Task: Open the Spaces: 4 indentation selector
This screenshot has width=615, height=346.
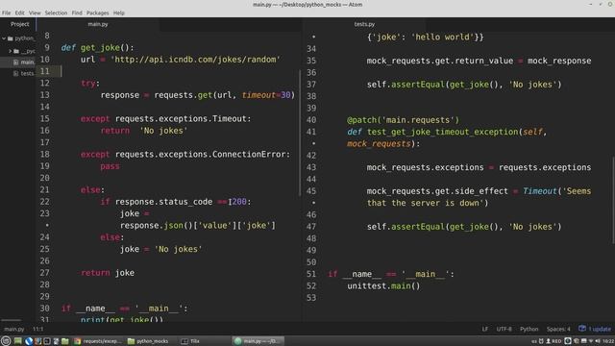Action: 558,329
